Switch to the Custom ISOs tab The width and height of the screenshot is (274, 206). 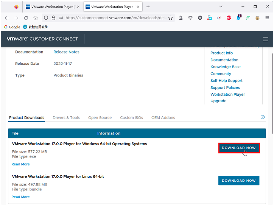(131, 117)
